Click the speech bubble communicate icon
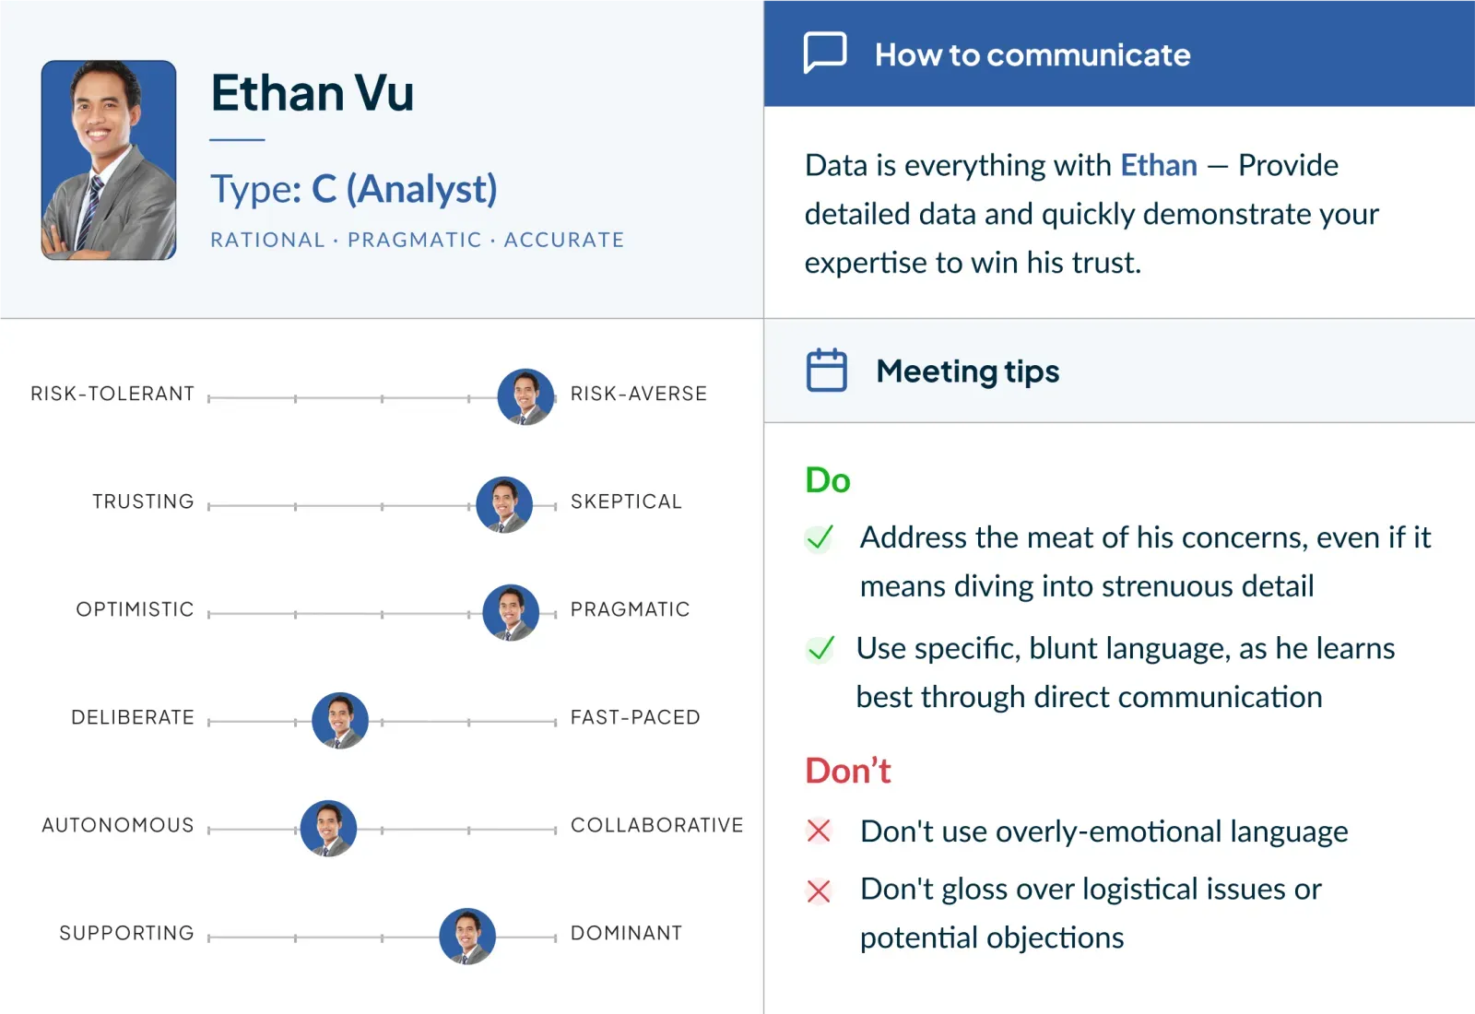 point(825,53)
